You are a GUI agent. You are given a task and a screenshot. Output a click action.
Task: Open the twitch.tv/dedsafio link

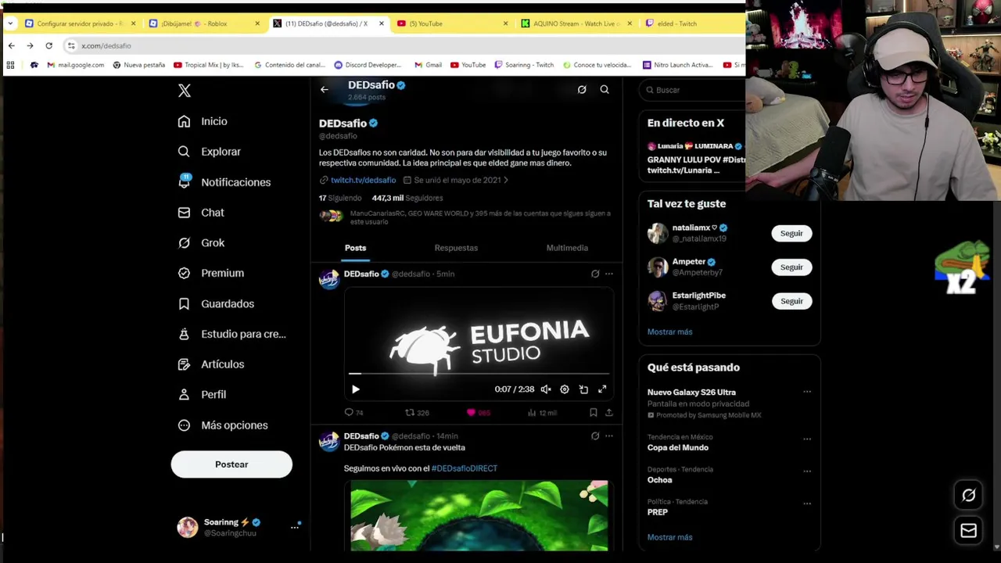tap(363, 180)
